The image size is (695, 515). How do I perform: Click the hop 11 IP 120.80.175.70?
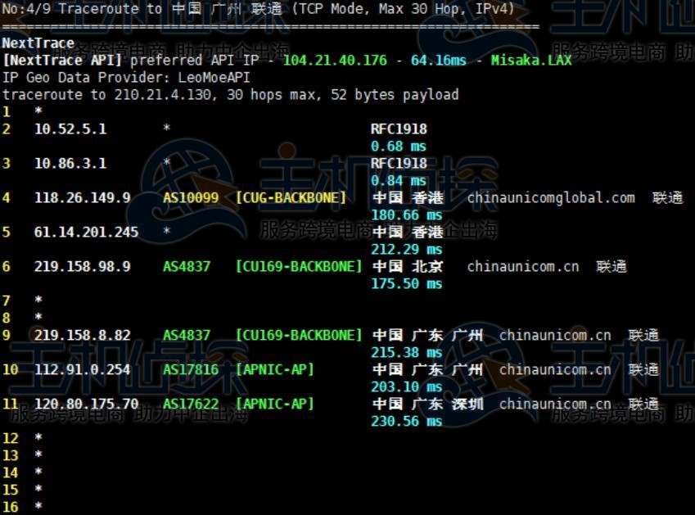[x=86, y=404]
